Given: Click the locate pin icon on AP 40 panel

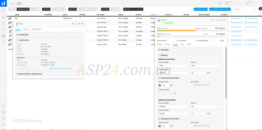Looking at the screenshot, I should [x=214, y=20].
